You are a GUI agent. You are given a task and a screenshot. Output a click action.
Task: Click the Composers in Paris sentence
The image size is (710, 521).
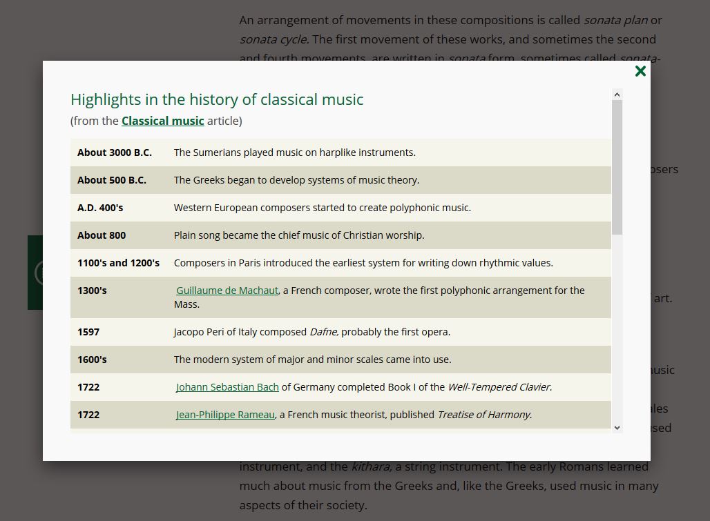[363, 263]
